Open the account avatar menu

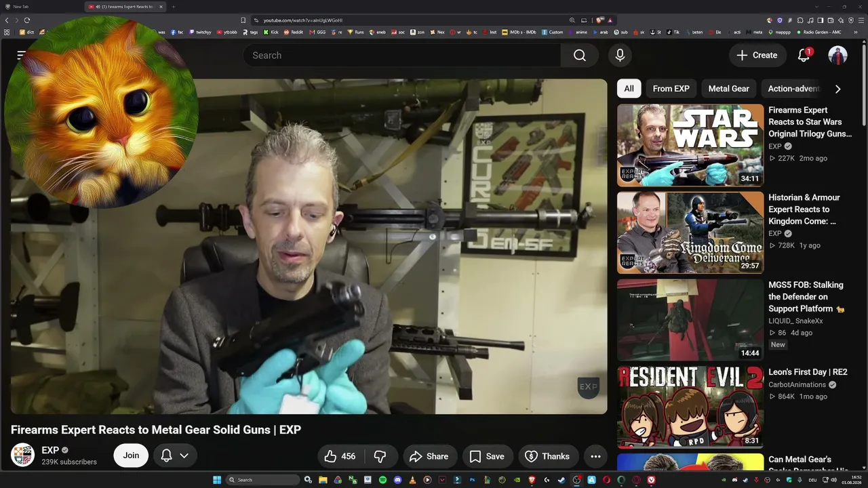click(837, 56)
